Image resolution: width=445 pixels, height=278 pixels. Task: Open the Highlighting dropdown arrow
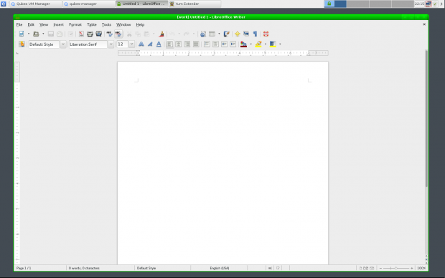coord(266,44)
